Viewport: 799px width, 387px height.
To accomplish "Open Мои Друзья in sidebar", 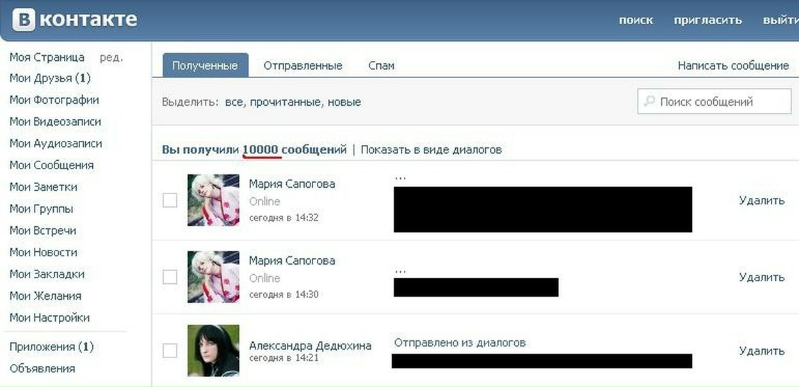I will click(x=50, y=78).
